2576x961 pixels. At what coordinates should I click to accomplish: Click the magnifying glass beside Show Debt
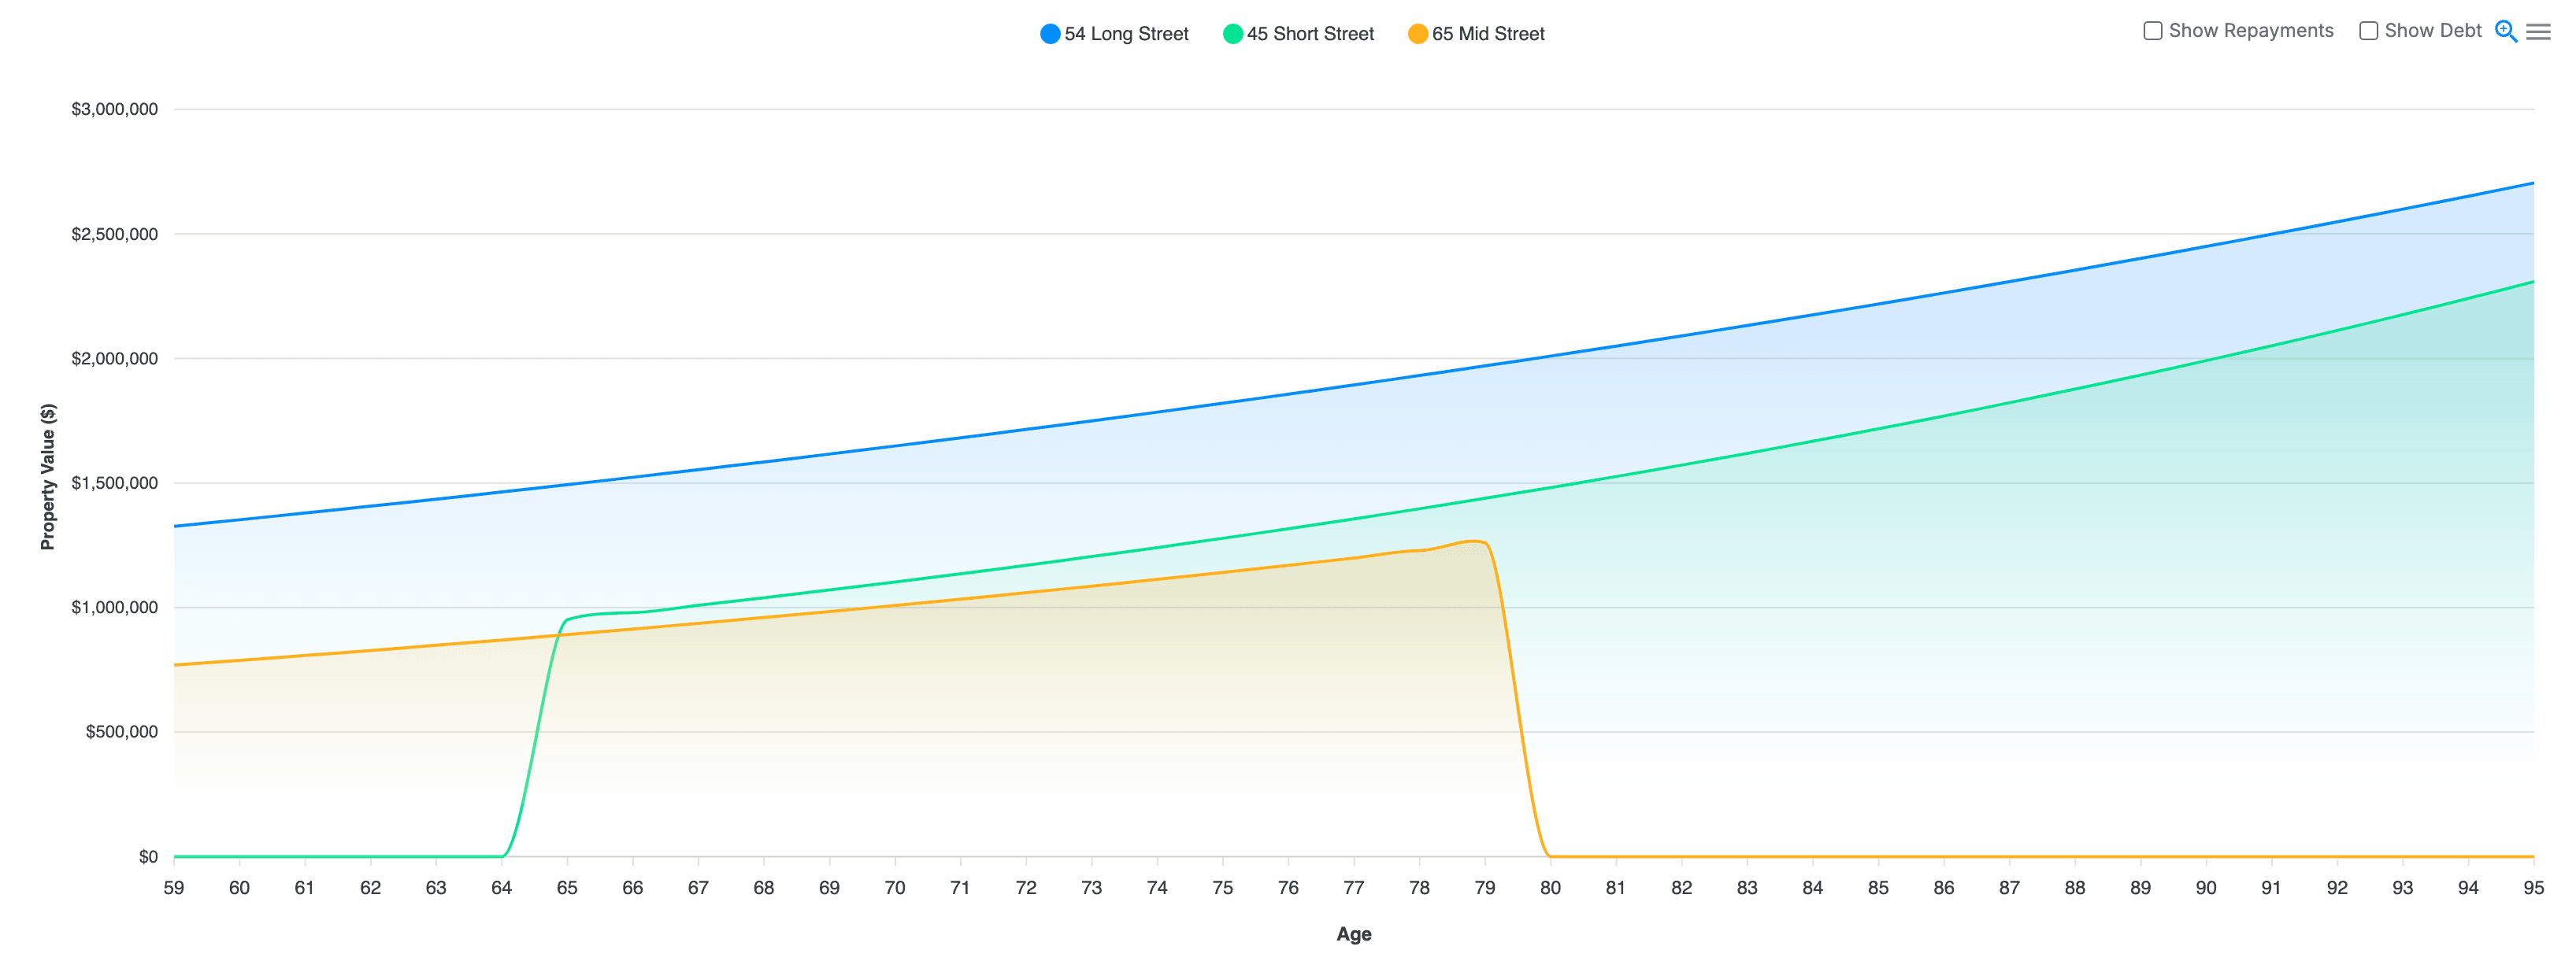point(2506,32)
